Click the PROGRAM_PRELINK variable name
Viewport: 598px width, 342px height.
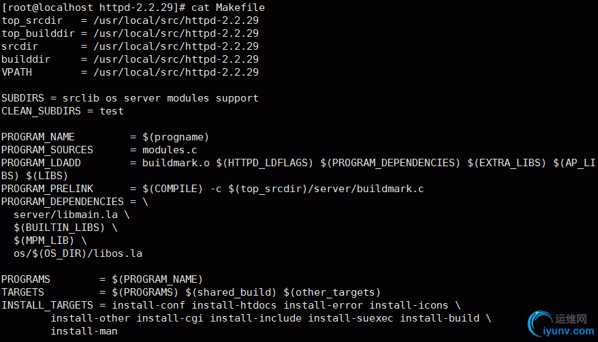tap(47, 189)
